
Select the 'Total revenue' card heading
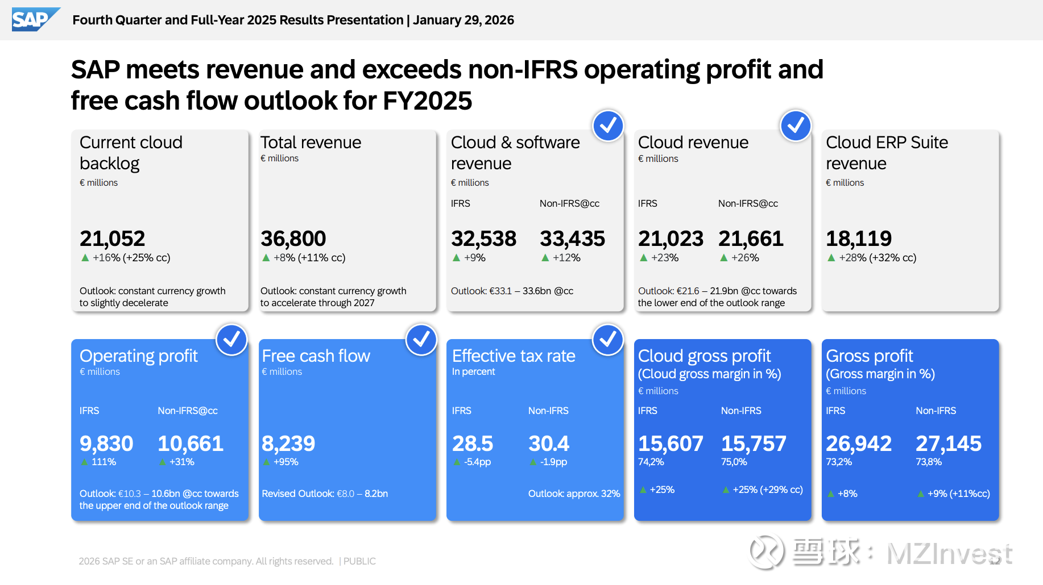point(311,142)
